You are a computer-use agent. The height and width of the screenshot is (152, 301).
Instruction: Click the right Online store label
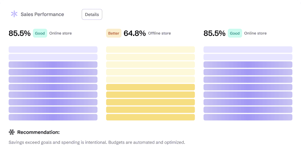point(255,33)
